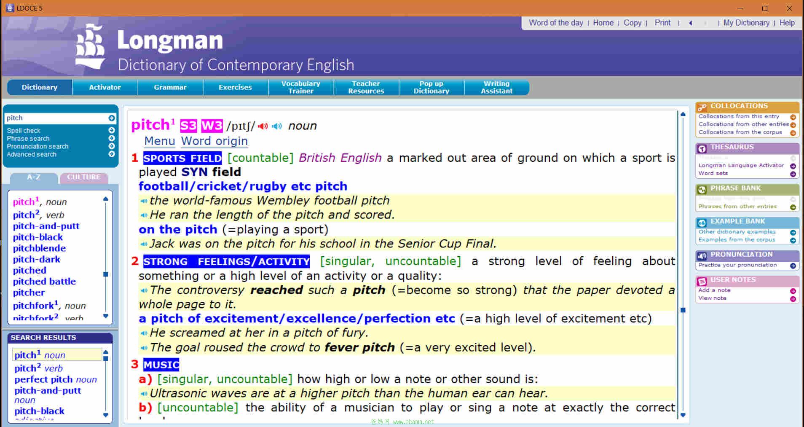Image resolution: width=804 pixels, height=427 pixels.
Task: Open the Writing Assistant tab
Action: [497, 87]
